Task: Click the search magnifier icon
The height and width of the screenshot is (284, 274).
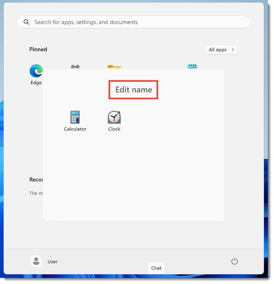Action: [26, 22]
